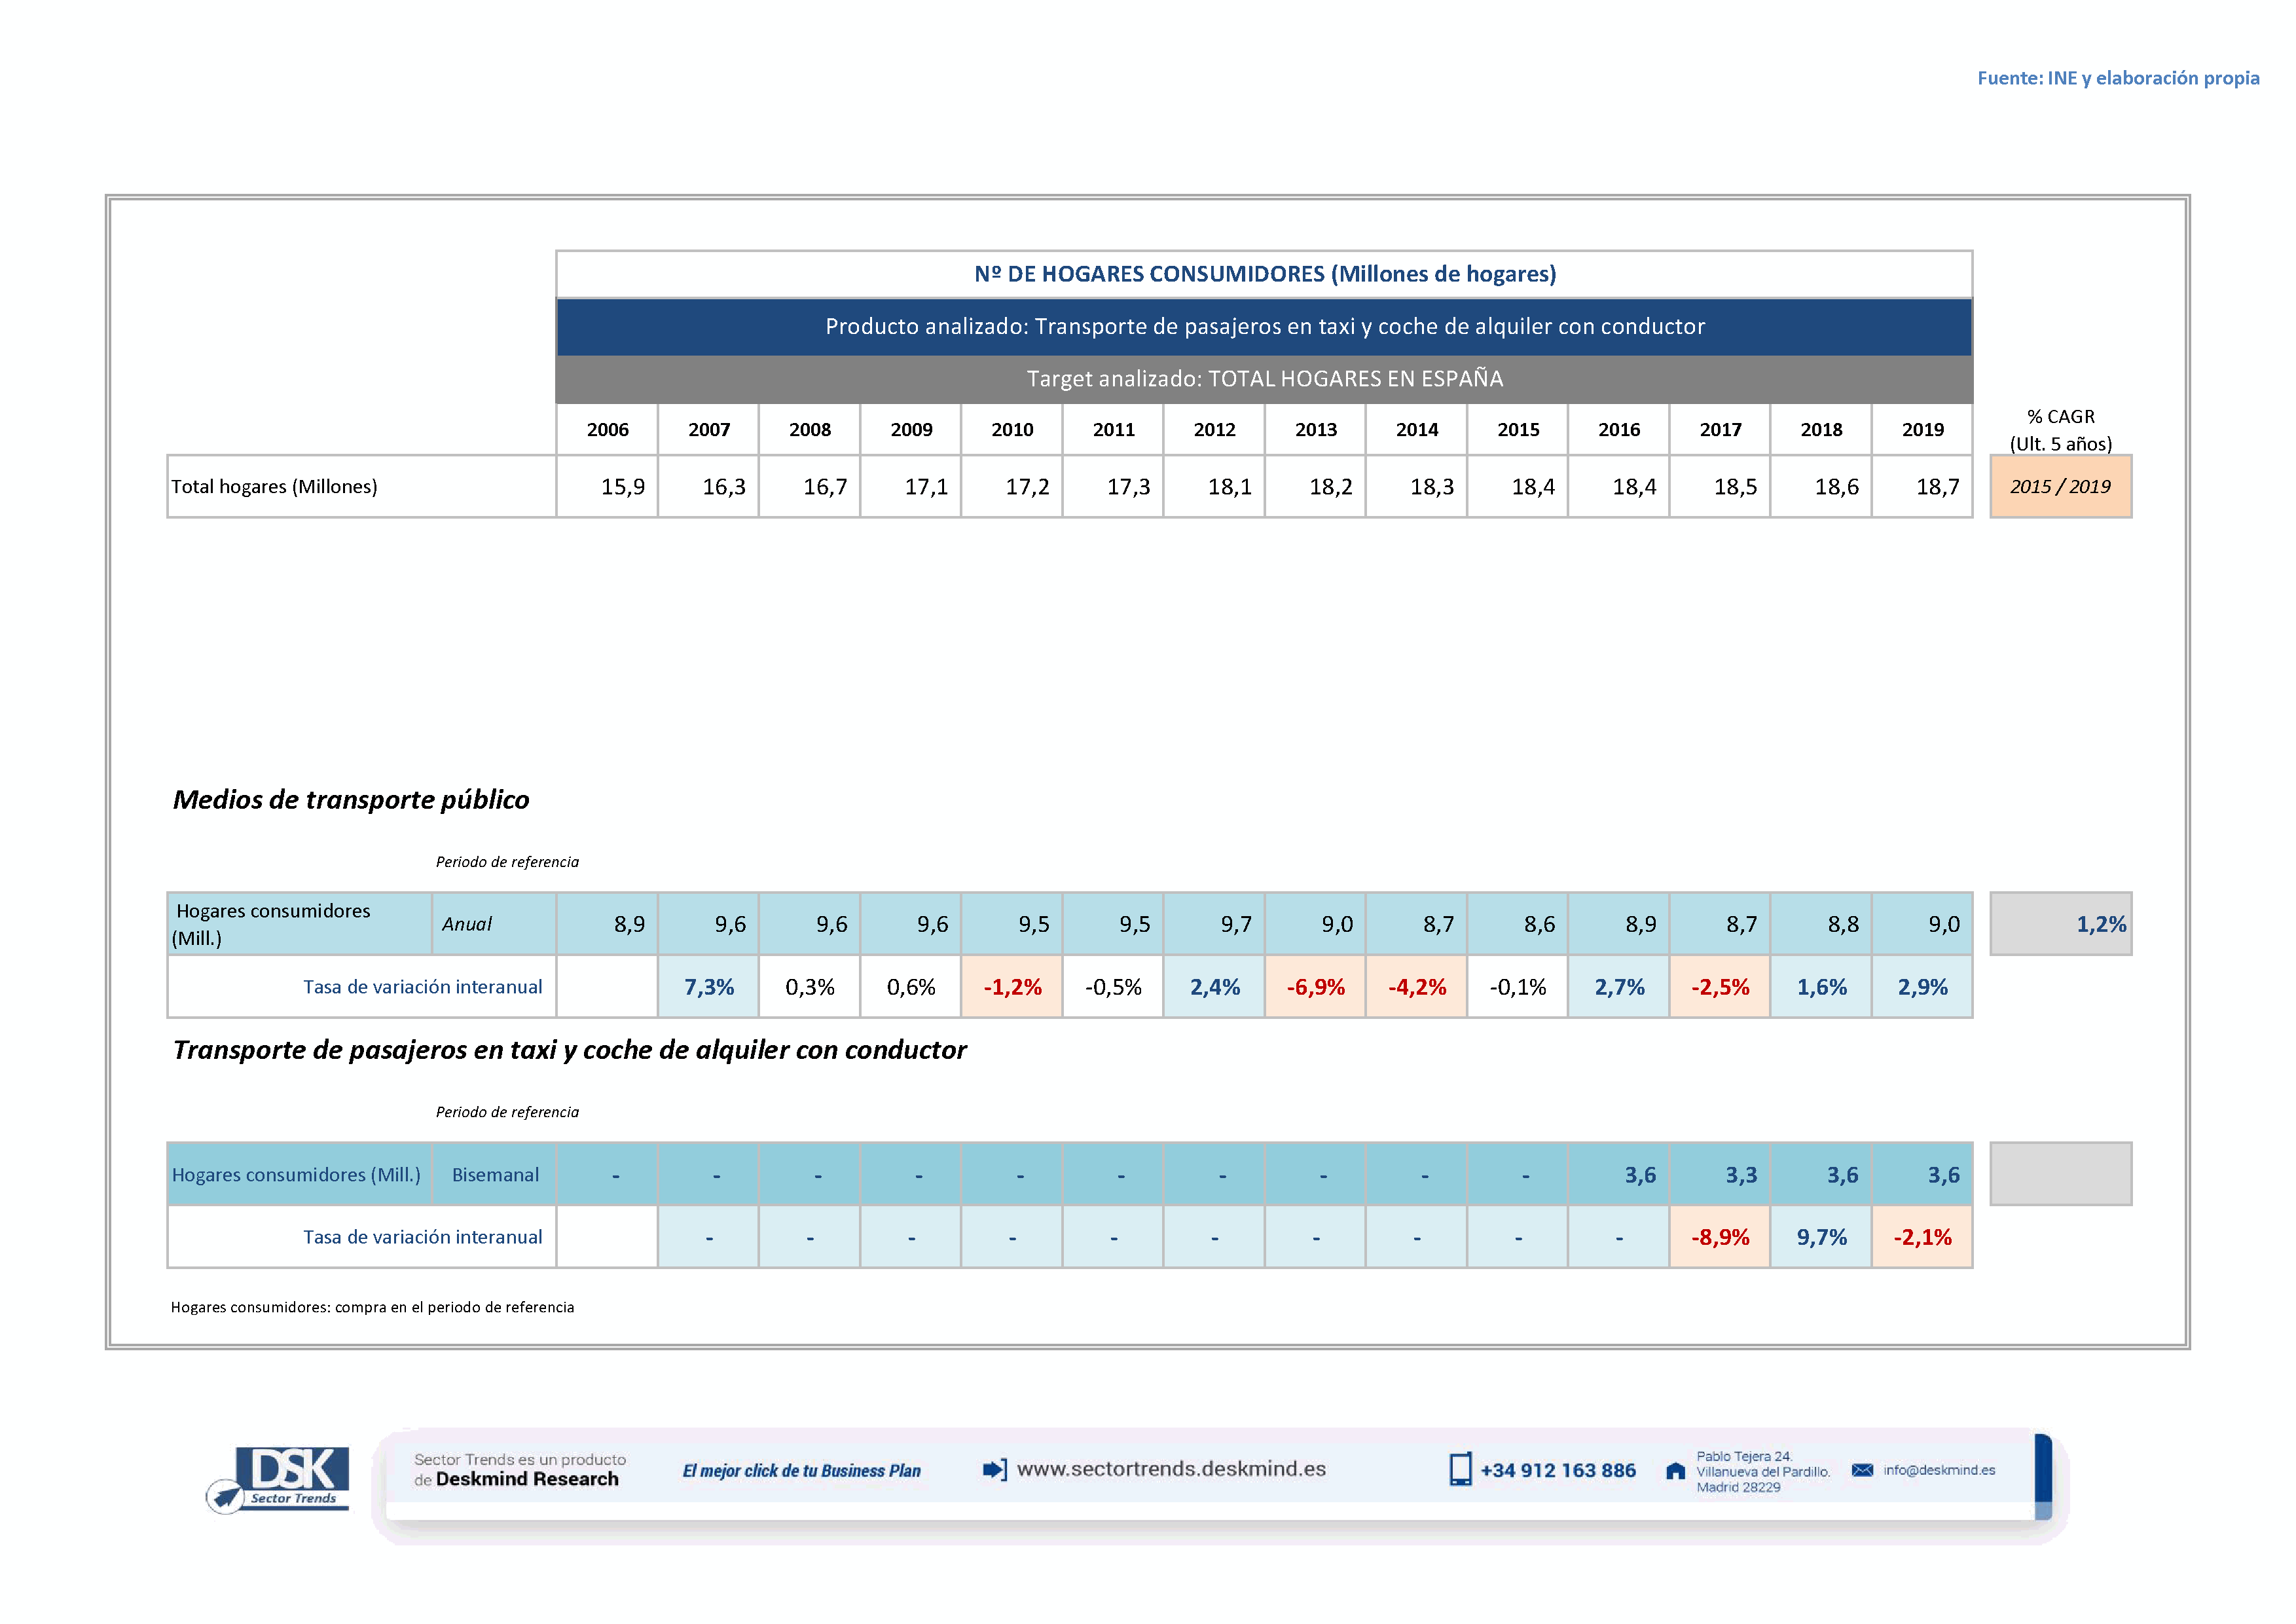
Task: Click the house address icon in footer
Action: [x=1675, y=1471]
